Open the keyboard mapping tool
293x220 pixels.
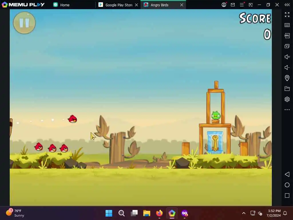pos(287,25)
